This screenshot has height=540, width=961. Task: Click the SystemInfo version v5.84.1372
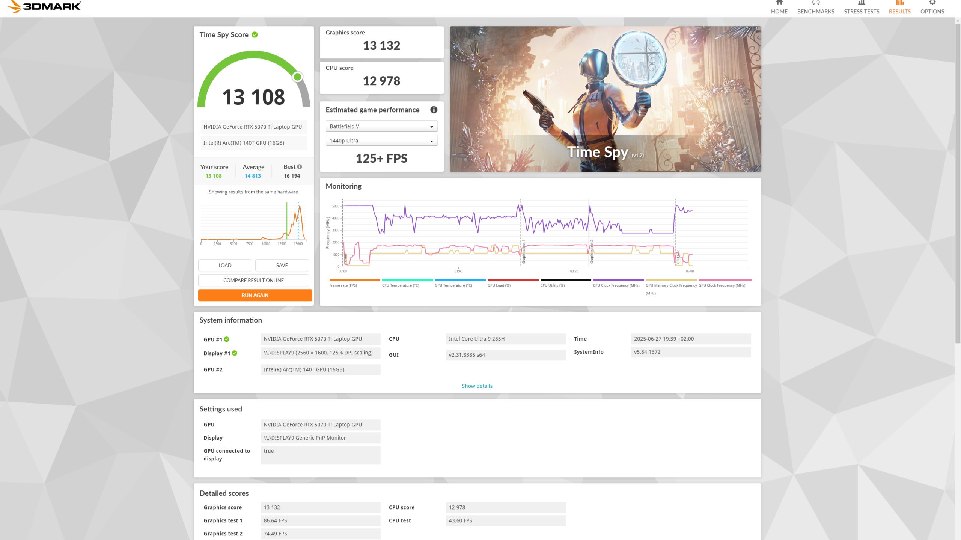tap(691, 352)
